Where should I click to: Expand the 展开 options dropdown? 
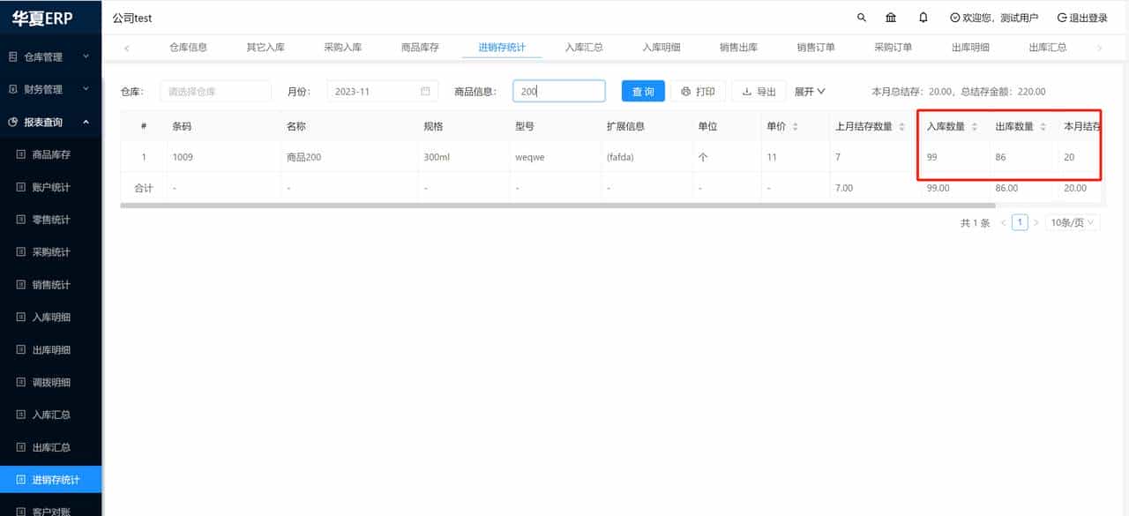809,91
